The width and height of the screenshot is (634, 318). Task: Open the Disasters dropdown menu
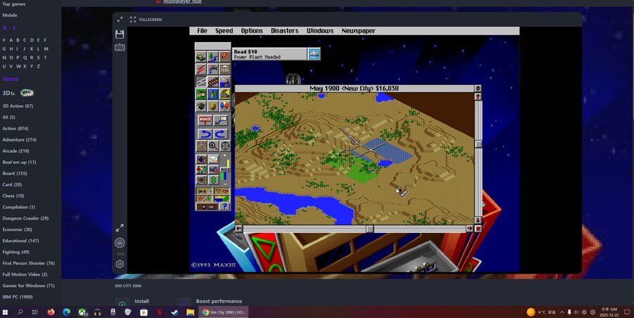(x=284, y=31)
